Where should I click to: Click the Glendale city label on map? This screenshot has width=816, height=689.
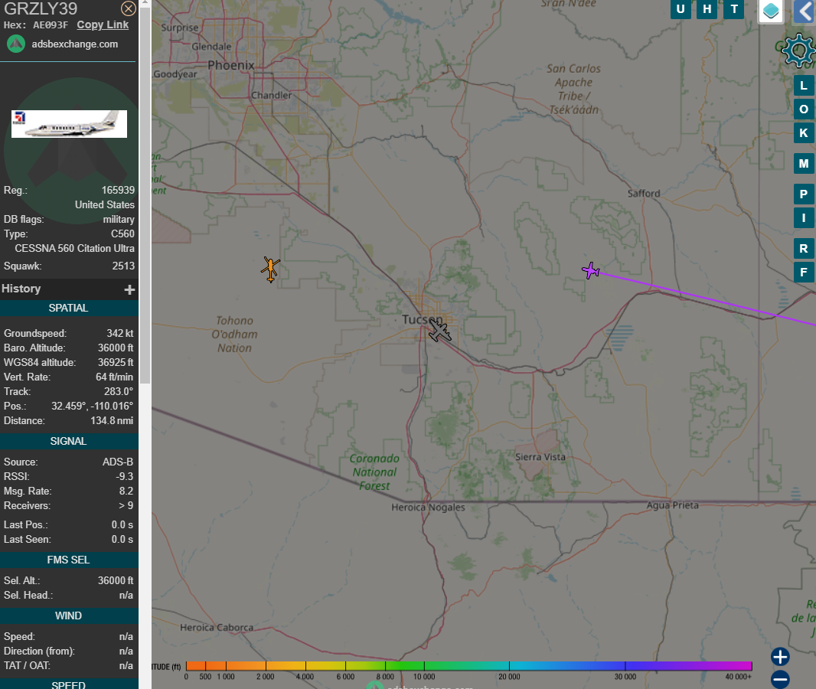(211, 47)
